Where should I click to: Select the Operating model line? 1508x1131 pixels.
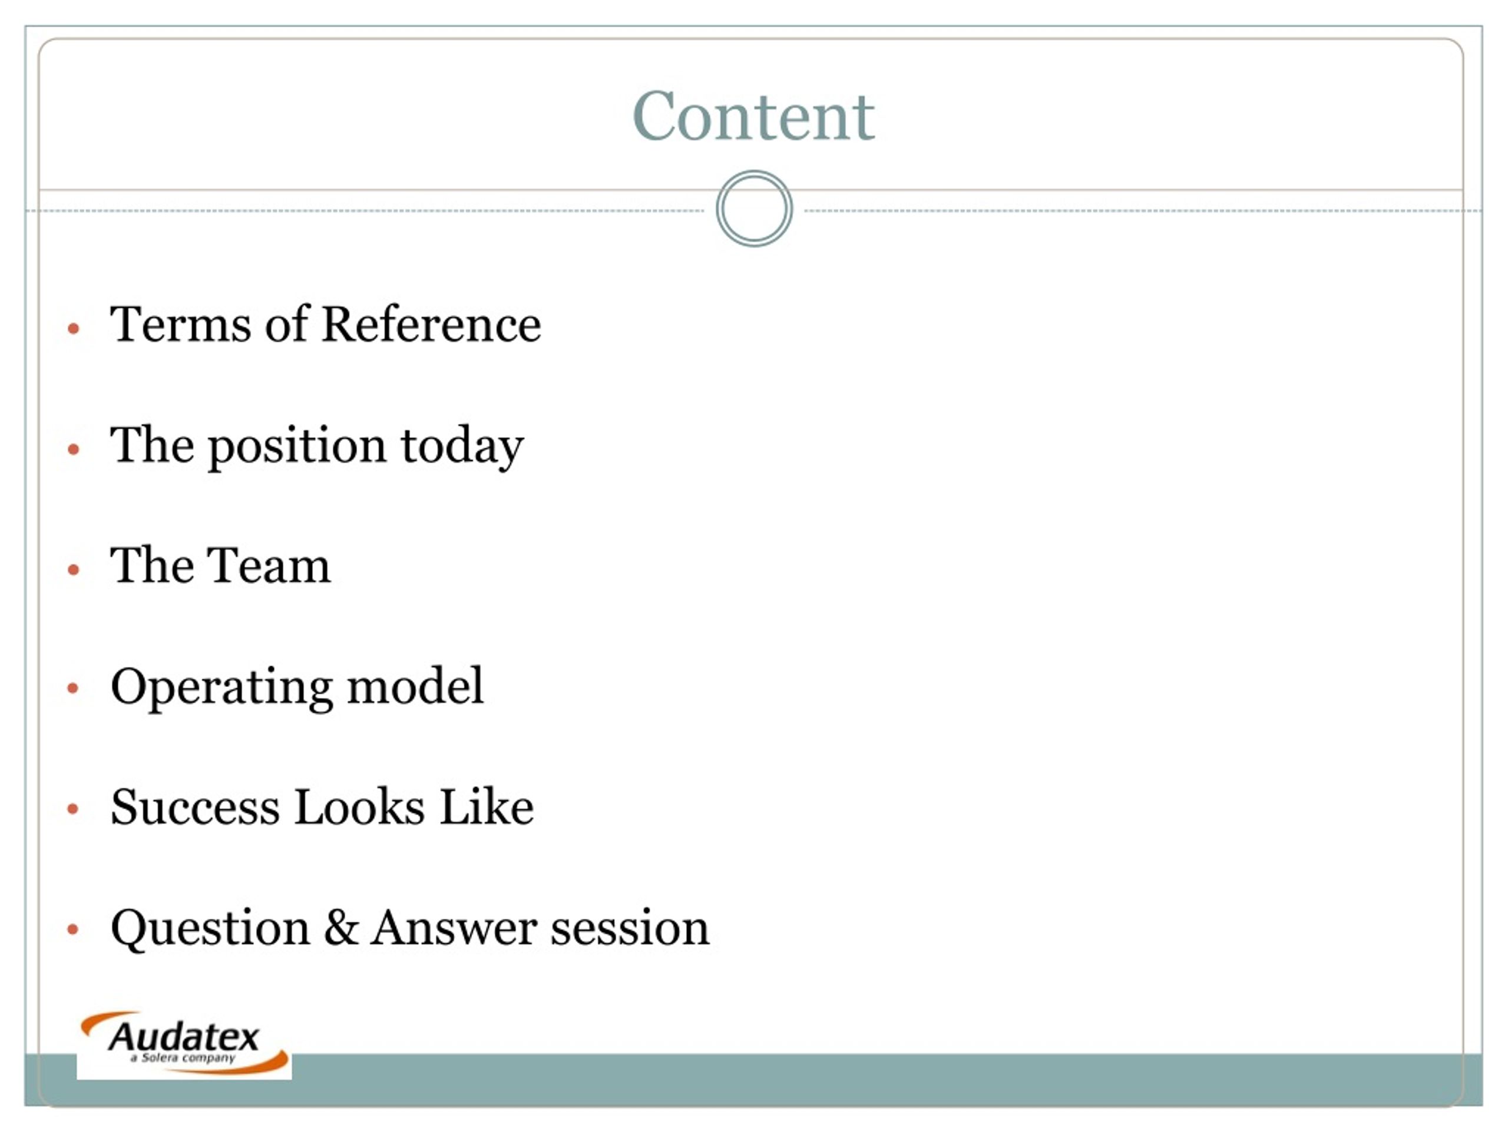pyautogui.click(x=297, y=687)
